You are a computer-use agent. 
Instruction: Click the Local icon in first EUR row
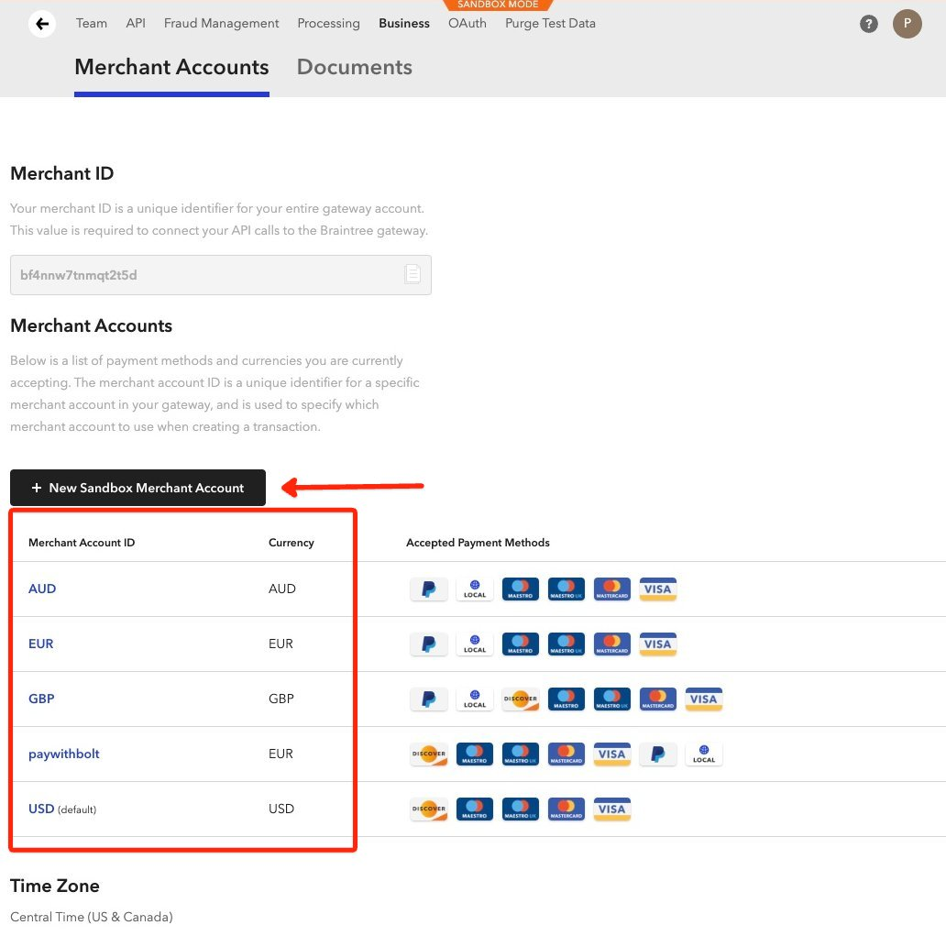[x=475, y=644]
